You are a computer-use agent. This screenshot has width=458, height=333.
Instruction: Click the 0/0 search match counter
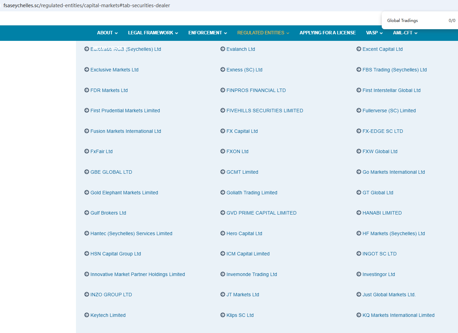pyautogui.click(x=452, y=21)
